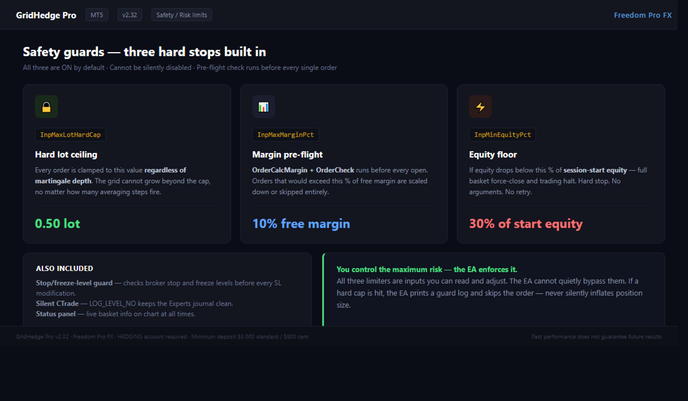Open the Freedom Pro FX link
The image size is (688, 401).
pos(643,15)
